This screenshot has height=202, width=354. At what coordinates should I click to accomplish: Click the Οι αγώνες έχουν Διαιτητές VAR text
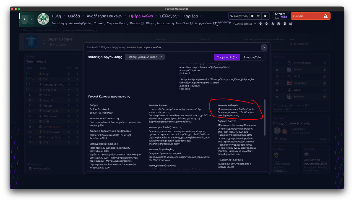pos(165,153)
